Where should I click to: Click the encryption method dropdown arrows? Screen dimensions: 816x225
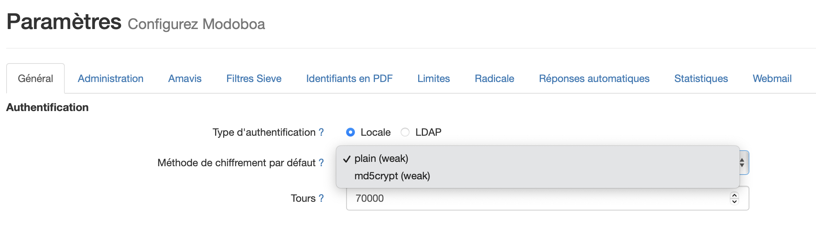click(x=742, y=163)
